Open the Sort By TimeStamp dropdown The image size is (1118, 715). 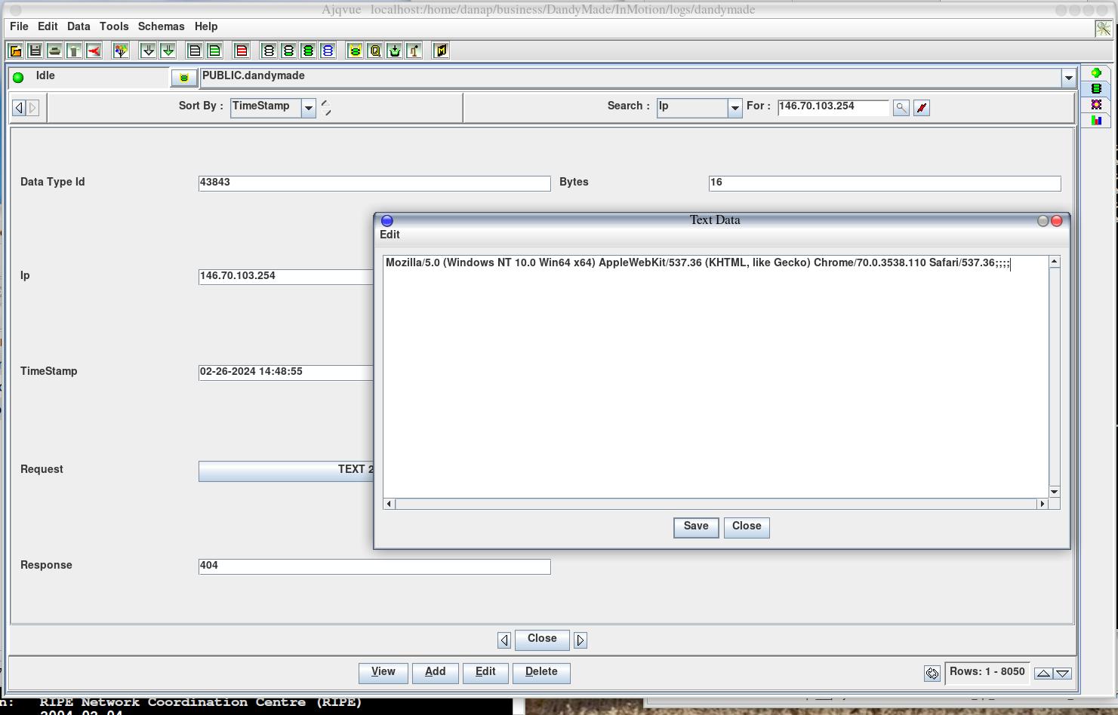(x=308, y=108)
